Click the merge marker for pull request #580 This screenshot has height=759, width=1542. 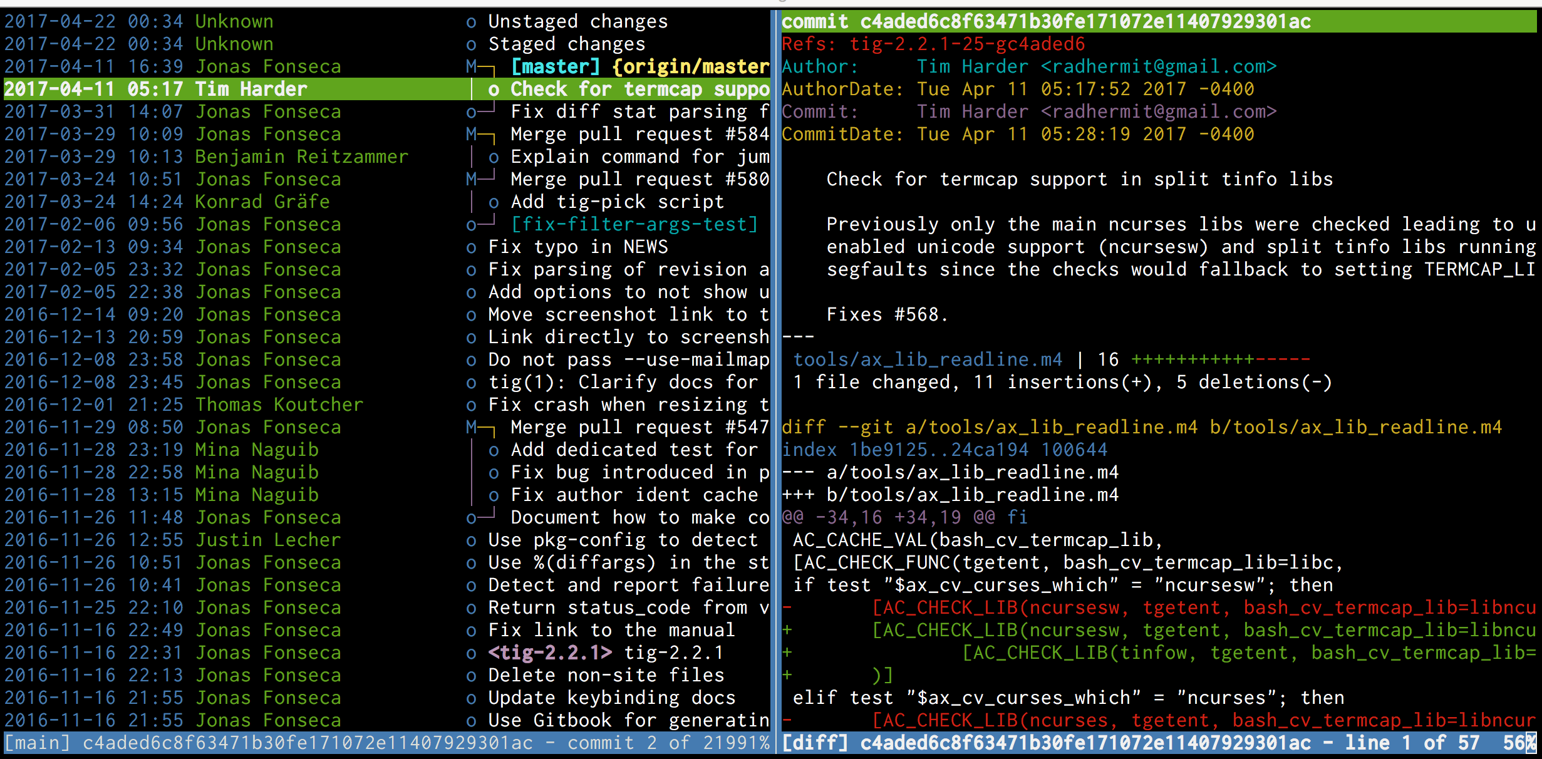pos(472,180)
